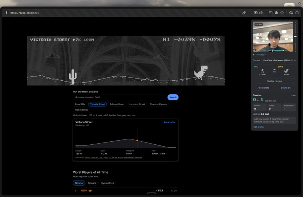Click the LIVE badge on the camera preview
This screenshot has width=303, height=197.
coord(259,24)
